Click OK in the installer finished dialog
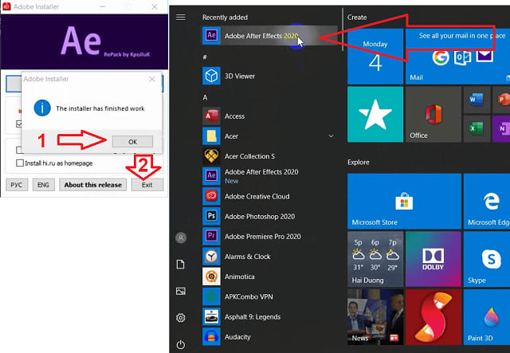This screenshot has width=510, height=353. click(x=132, y=142)
